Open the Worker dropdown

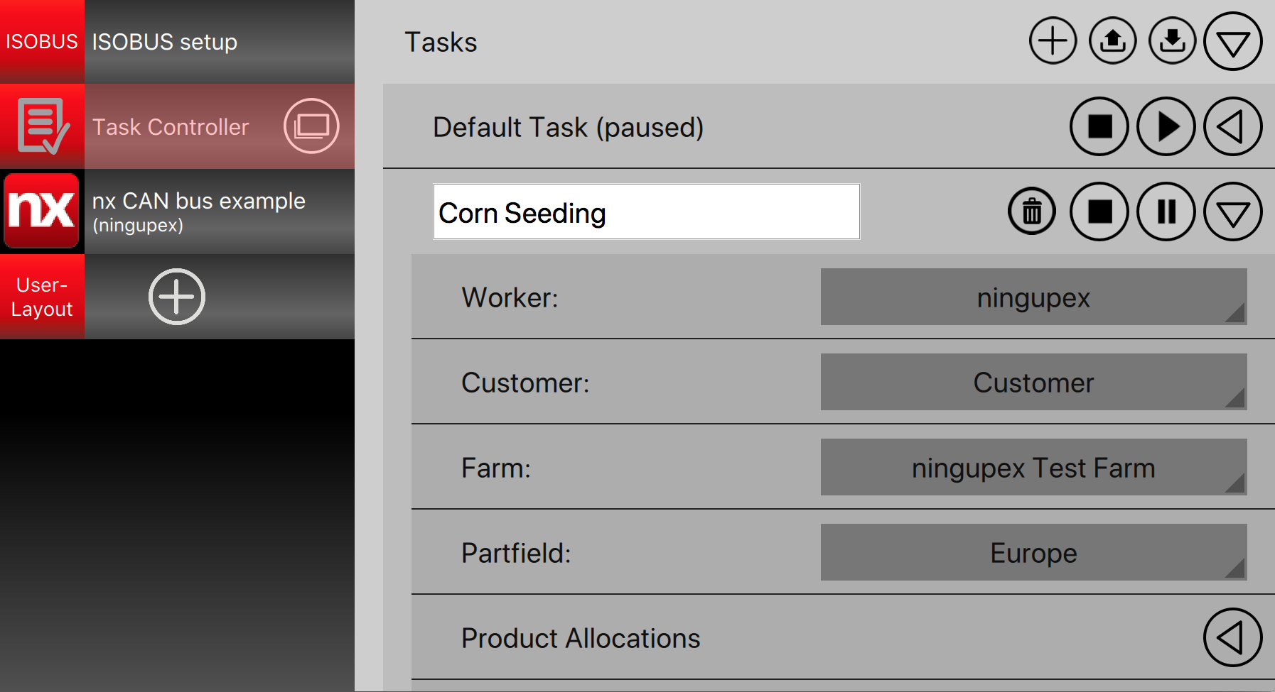tap(1034, 297)
